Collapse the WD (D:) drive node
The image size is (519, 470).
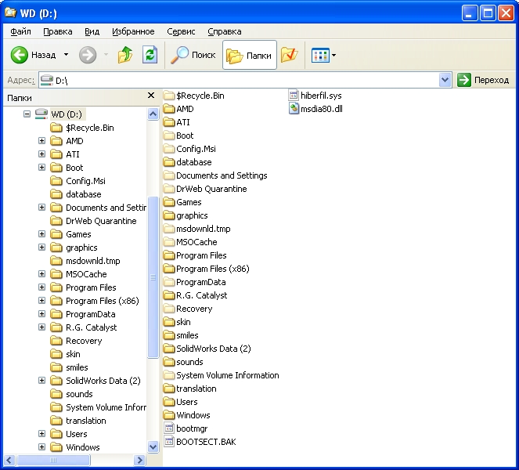click(x=27, y=114)
